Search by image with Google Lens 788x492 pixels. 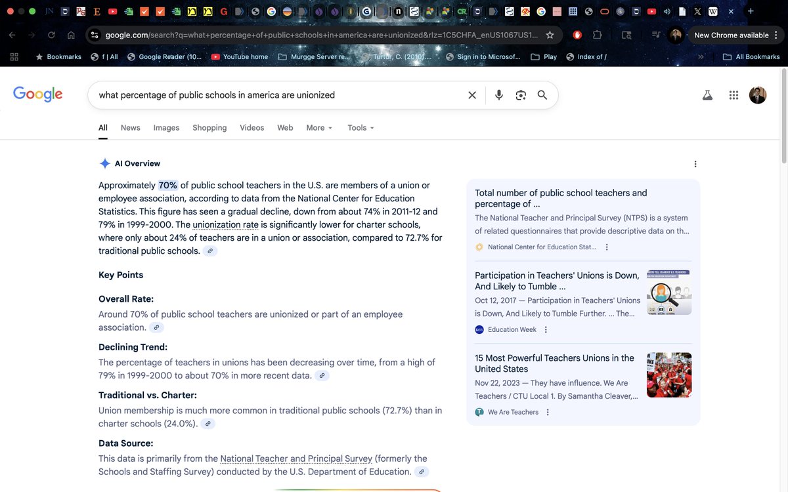point(521,95)
